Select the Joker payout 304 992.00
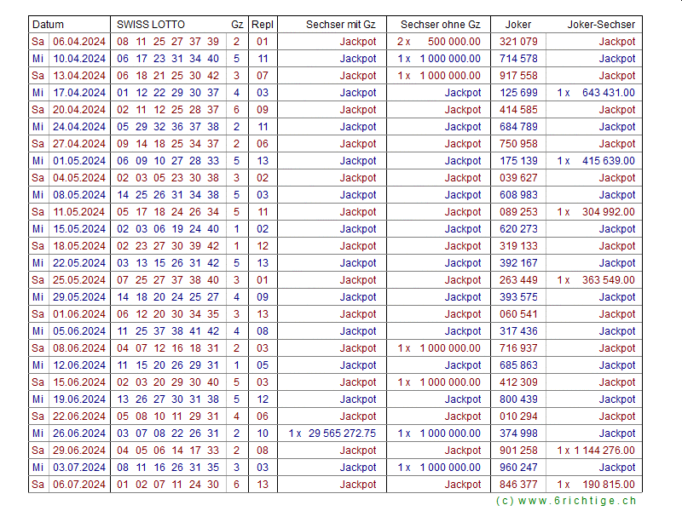Image resolution: width=682 pixels, height=511 pixels. tap(608, 212)
